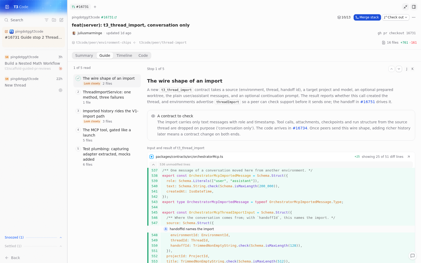This screenshot has height=263, width=421.
Task: Select stop 5 Test plumbing
Action: click(x=107, y=157)
